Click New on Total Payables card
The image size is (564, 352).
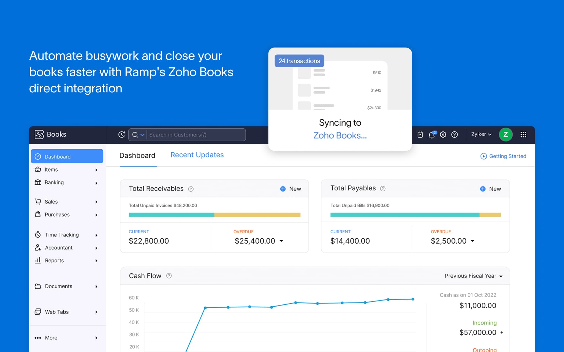point(490,189)
